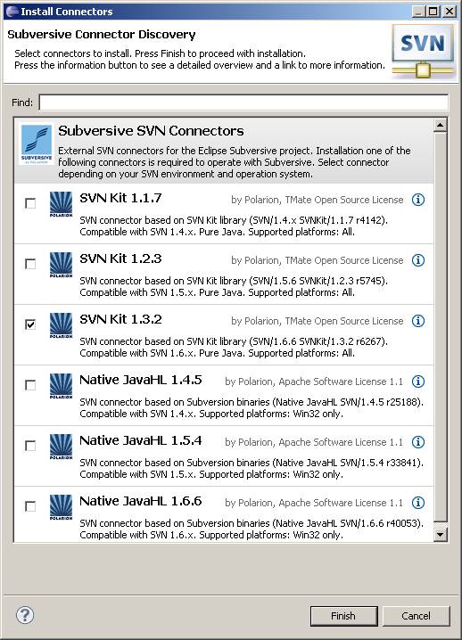The width and height of the screenshot is (462, 640).
Task: Click the help question mark icon
Action: (x=25, y=615)
